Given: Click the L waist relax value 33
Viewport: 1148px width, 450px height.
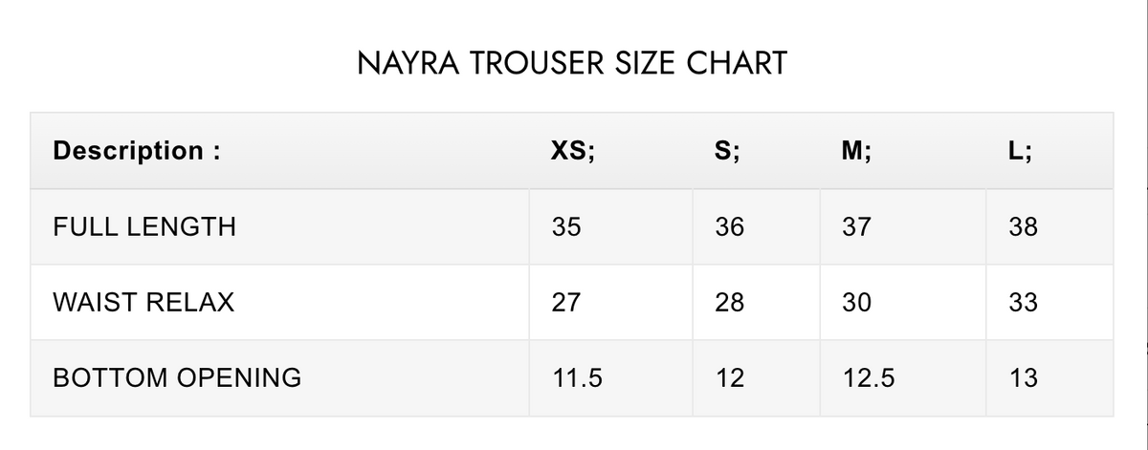Looking at the screenshot, I should click(1023, 303).
